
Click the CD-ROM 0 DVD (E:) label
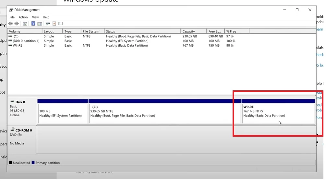point(22,140)
